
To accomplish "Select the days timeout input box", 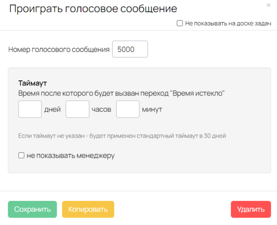I will point(30,109).
